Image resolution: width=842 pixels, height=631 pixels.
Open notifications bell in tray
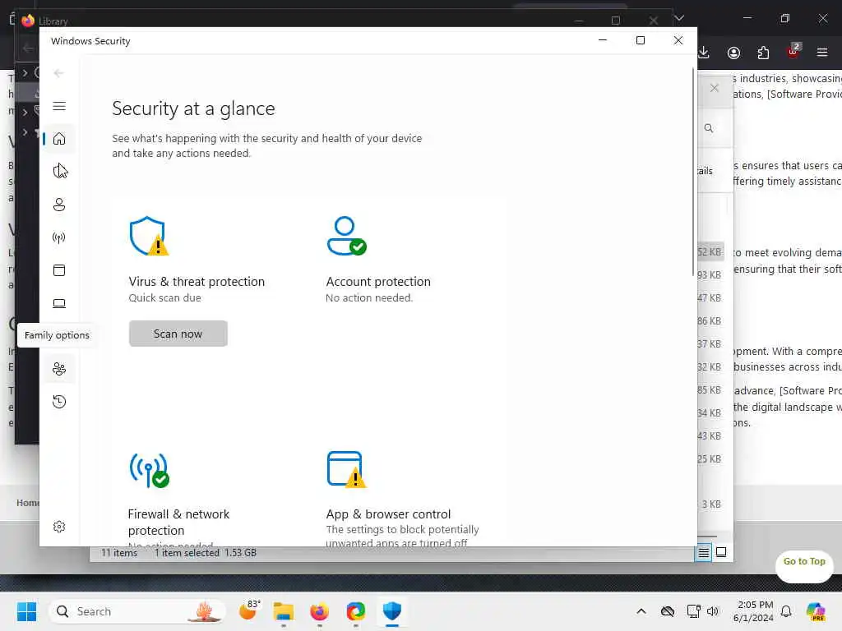(x=786, y=611)
